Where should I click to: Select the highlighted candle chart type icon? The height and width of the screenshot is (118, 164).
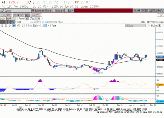[x=45, y=26]
